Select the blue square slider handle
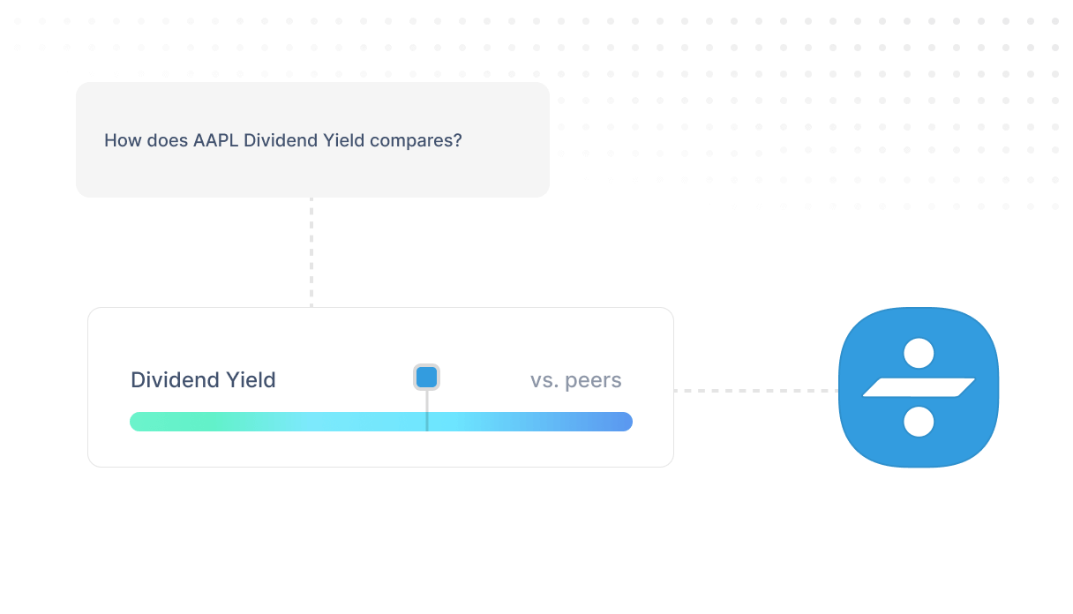This screenshot has height=614, width=1073. click(427, 378)
